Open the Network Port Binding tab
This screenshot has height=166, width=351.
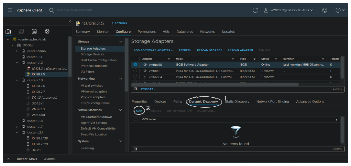pos(273,102)
